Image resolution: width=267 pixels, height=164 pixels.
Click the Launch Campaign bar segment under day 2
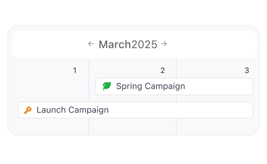132,110
